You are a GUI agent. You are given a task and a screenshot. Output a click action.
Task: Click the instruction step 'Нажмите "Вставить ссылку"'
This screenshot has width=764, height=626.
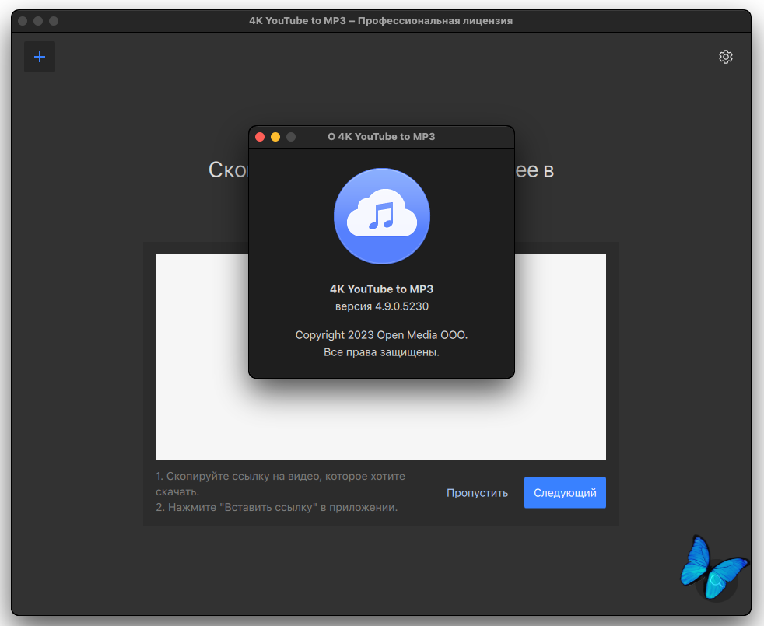click(x=277, y=507)
